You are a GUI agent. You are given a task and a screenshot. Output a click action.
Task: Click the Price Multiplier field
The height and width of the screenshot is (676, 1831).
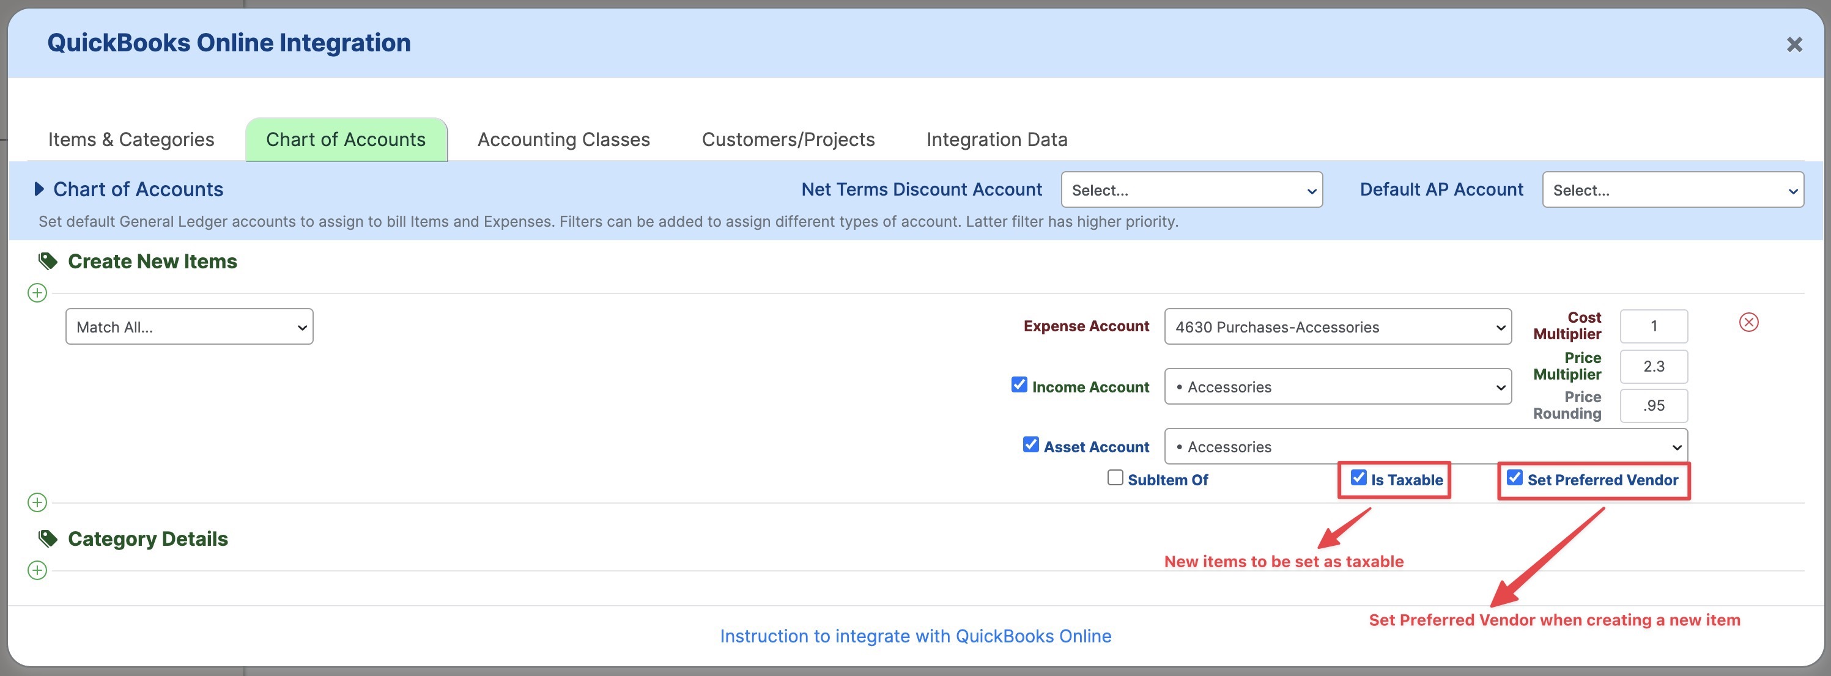click(x=1653, y=366)
